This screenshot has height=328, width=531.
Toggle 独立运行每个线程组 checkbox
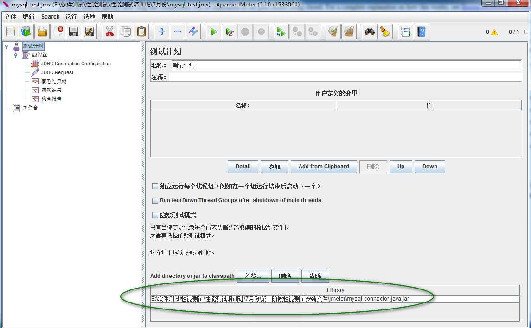pos(155,187)
